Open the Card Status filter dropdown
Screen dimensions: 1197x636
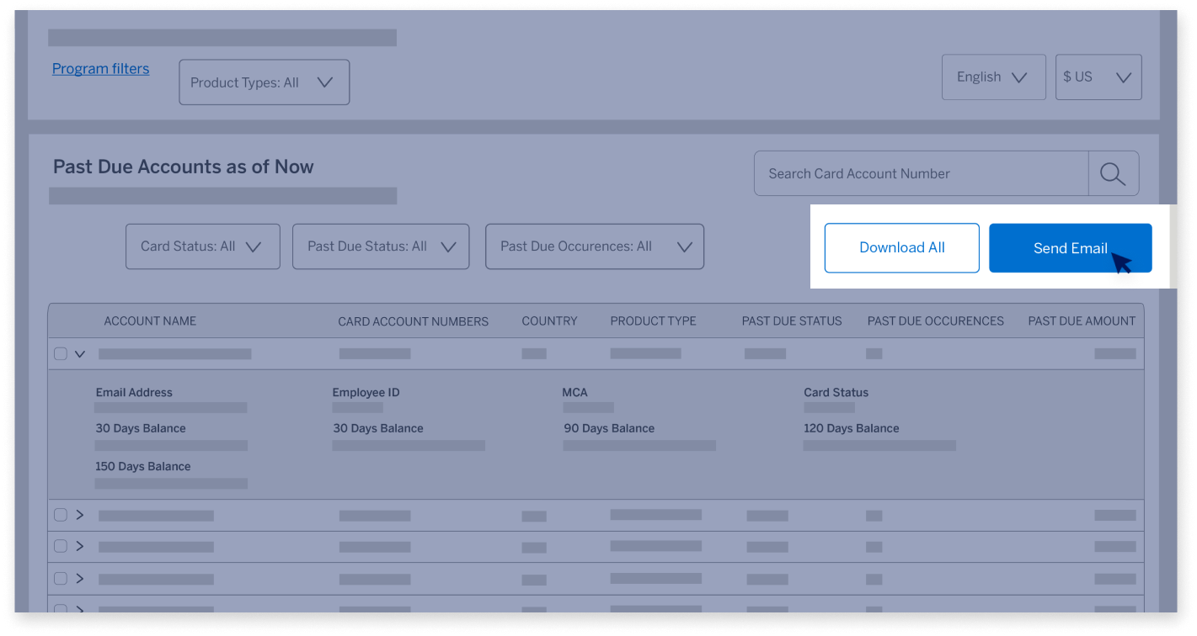[x=202, y=246]
